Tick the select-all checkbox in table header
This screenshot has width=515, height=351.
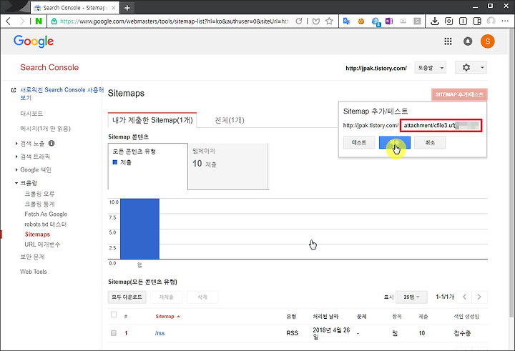click(x=114, y=315)
